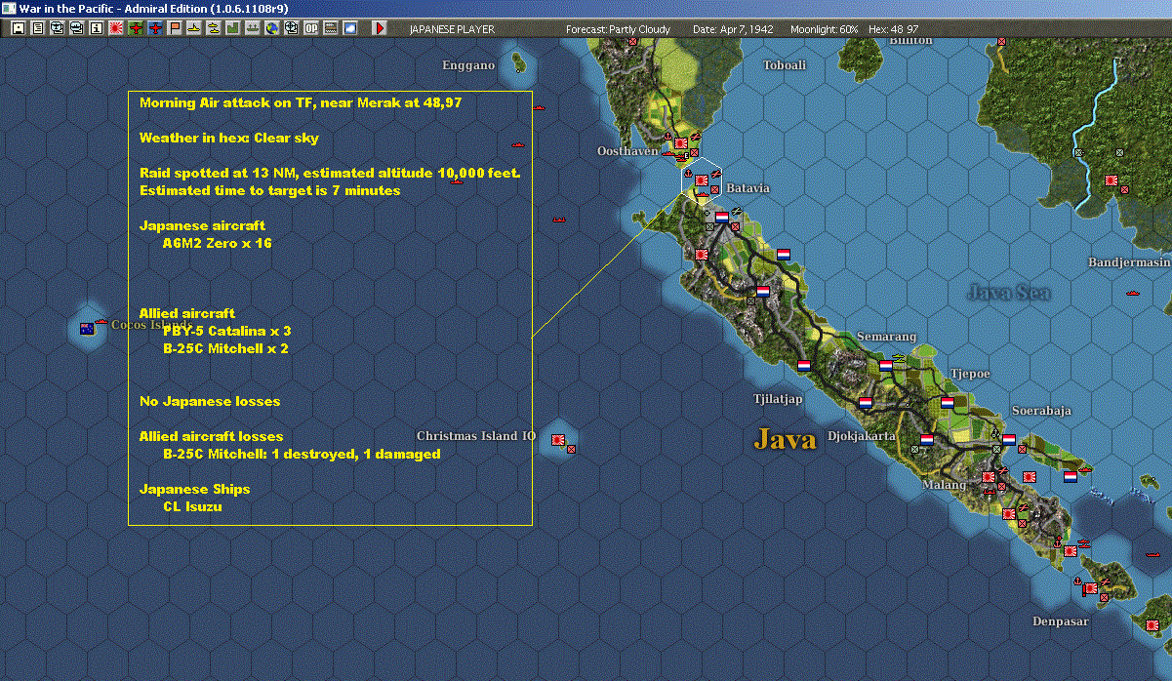Click the 'PBY-5 Catalina x 3' report line

[x=227, y=331]
